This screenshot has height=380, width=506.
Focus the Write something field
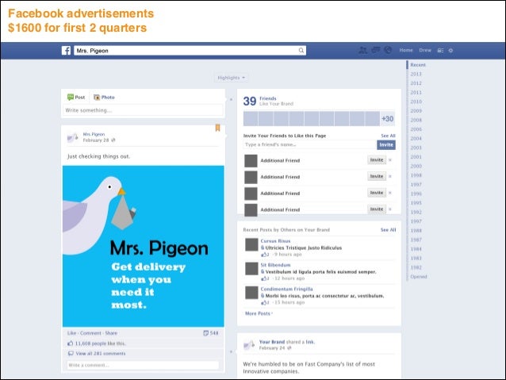143,110
